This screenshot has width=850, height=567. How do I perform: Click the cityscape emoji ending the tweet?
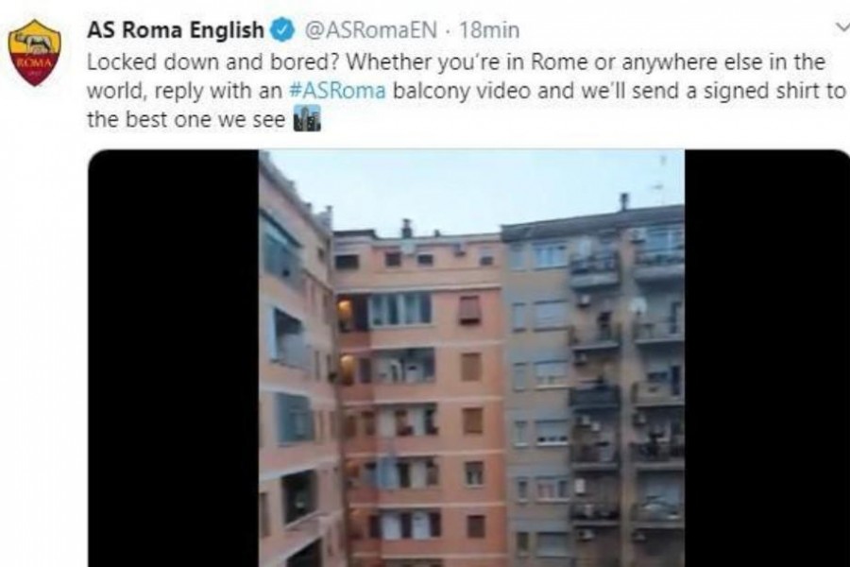tap(307, 119)
